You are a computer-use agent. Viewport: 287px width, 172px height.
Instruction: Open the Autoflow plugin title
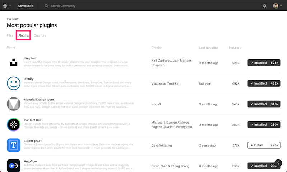(30, 161)
